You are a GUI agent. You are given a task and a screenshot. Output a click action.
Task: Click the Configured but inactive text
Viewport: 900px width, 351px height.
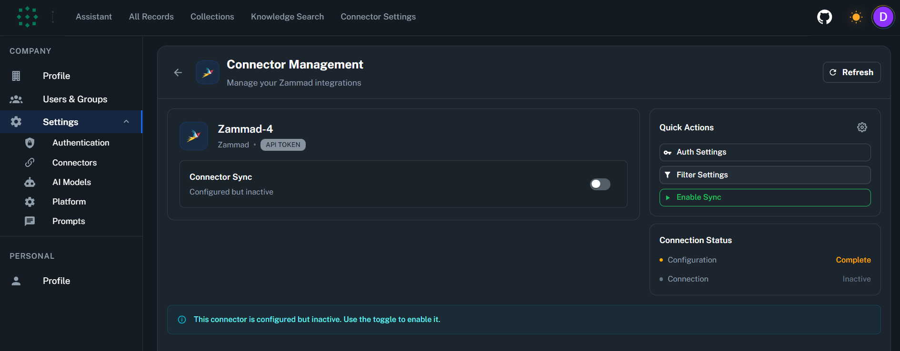click(x=231, y=192)
